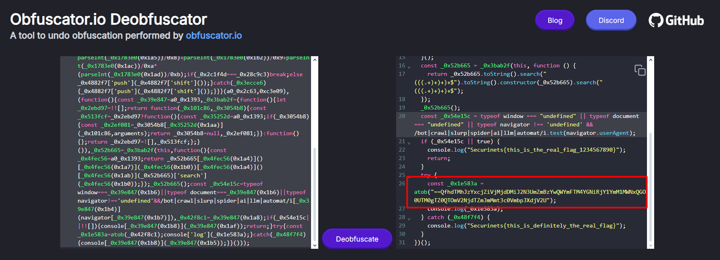
Task: Open the Blog page
Action: pos(555,20)
